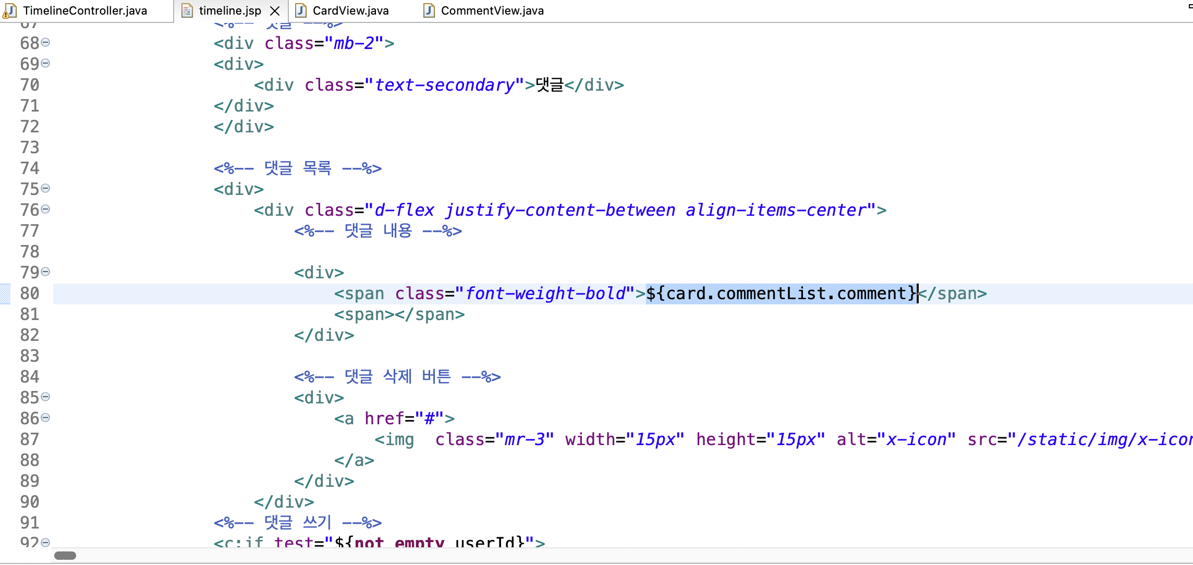Click the CardView.java file icon
Image resolution: width=1193 pixels, height=565 pixels.
[x=301, y=10]
